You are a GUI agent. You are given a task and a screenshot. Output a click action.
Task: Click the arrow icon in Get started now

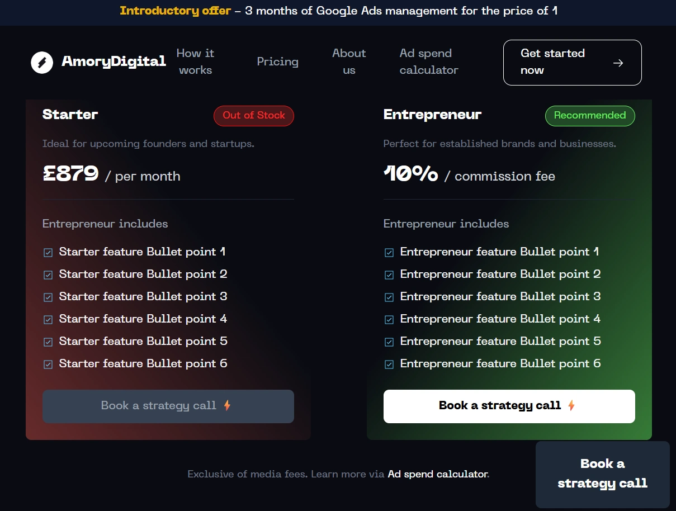(618, 63)
